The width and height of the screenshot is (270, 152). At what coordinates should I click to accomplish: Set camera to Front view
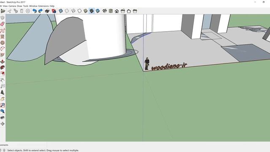(117, 11)
